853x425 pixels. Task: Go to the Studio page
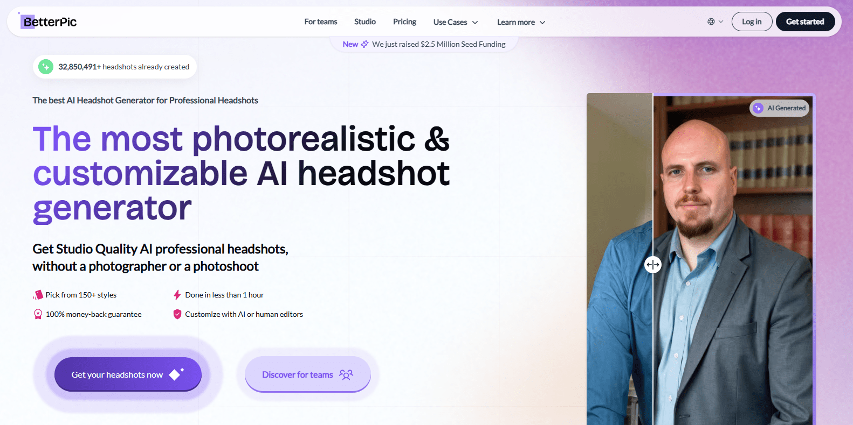click(364, 22)
